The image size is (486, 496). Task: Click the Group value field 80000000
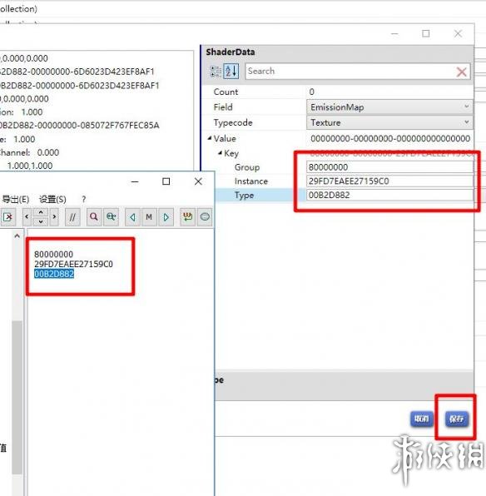click(x=389, y=167)
